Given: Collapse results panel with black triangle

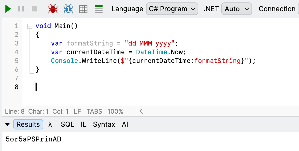Looking at the screenshot, I should click(7, 124).
